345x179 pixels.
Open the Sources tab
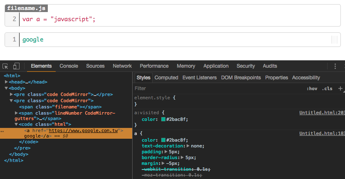[95, 66]
